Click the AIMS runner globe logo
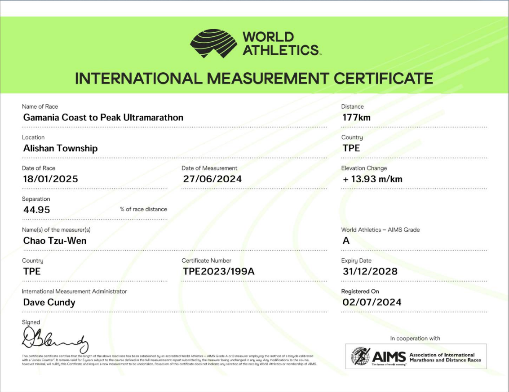The height and width of the screenshot is (392, 509). click(x=361, y=357)
